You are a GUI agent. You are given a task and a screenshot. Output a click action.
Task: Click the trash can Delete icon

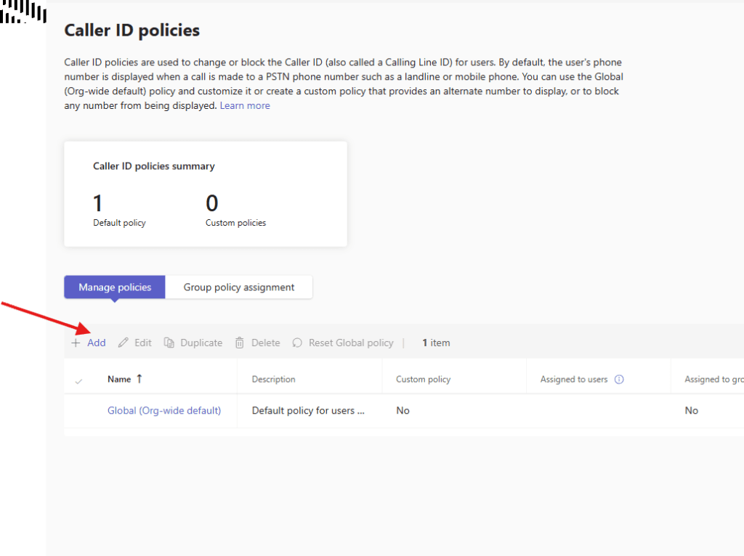tap(240, 343)
